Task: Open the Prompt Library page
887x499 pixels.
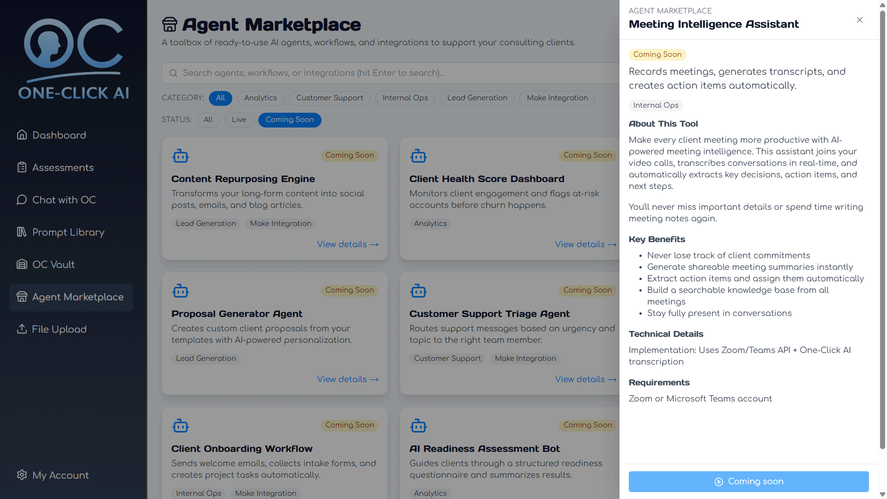Action: (x=68, y=232)
